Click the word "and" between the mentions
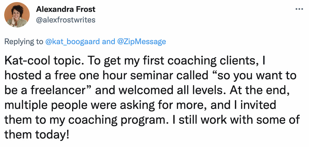309x147 pixels. 109,42
